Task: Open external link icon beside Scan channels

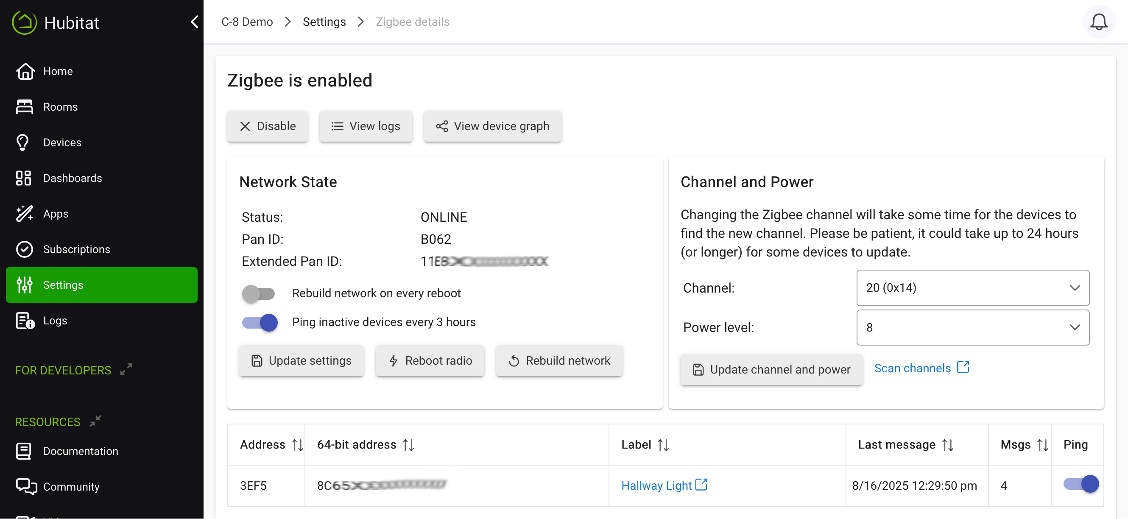Action: click(x=963, y=367)
